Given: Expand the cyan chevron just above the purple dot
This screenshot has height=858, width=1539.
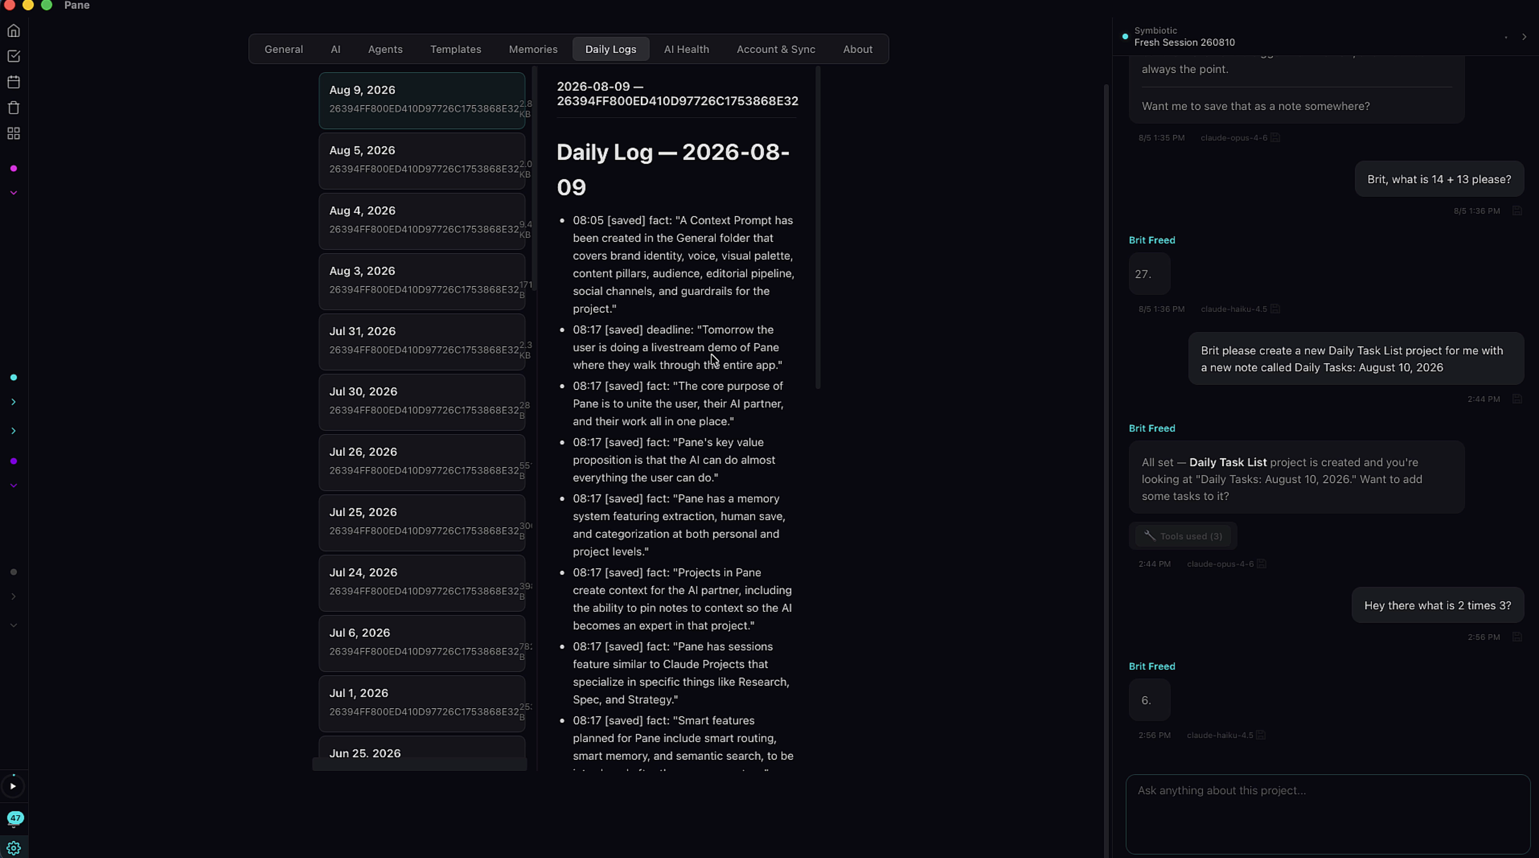Looking at the screenshot, I should click(14, 431).
